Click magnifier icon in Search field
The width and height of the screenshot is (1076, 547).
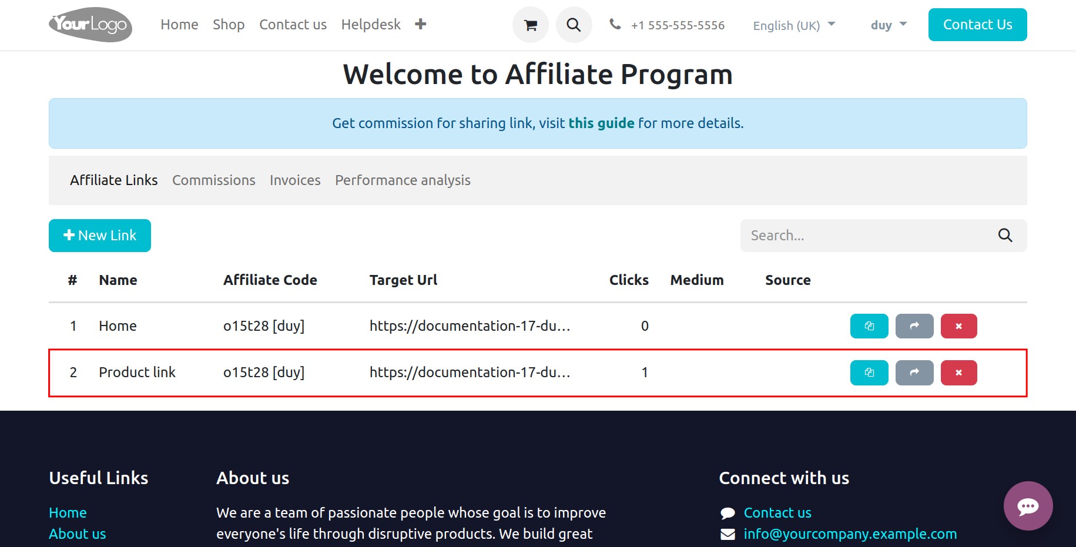(x=1005, y=236)
